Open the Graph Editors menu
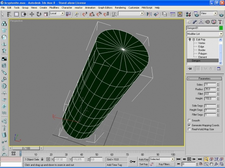The height and width of the screenshot is (168, 225). point(105,8)
